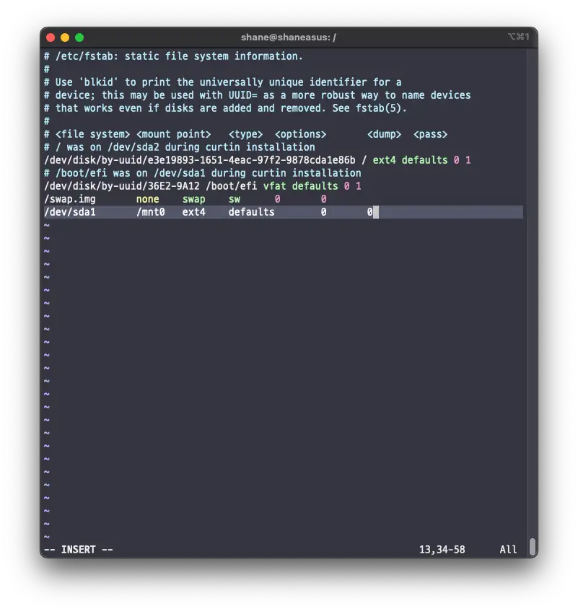This screenshot has height=611, width=578.
Task: Click the '<file system>' column header
Action: [x=93, y=134]
